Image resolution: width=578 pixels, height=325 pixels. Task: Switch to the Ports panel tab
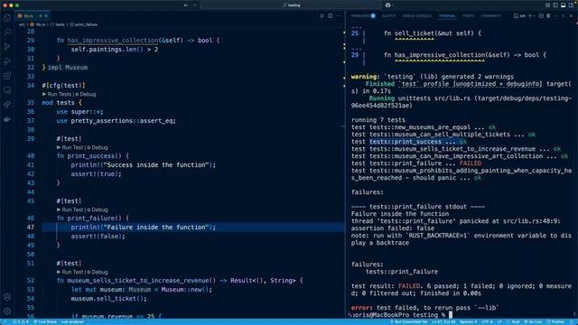tap(468, 16)
